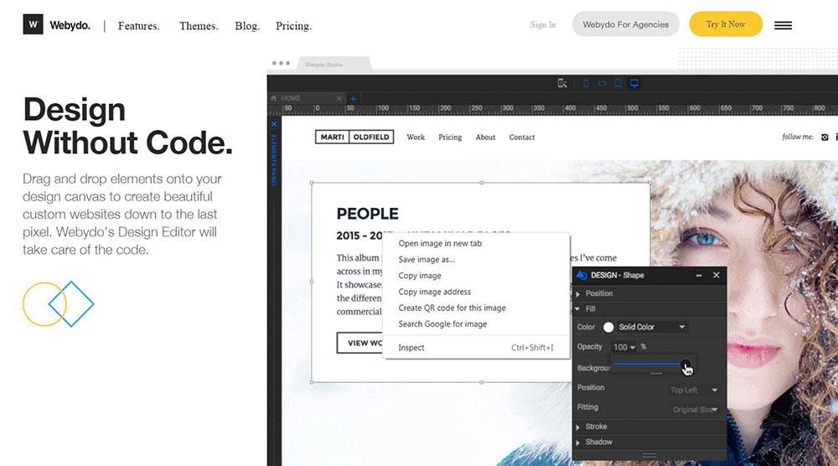Expand the Position section in DESIGN panel
Viewport: 838px width, 466px height.
[x=649, y=293]
